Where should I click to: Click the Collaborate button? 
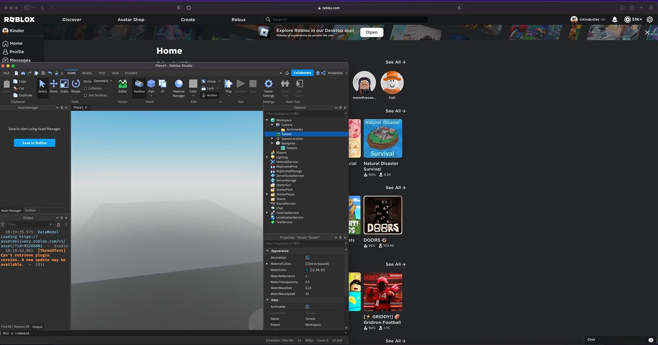[x=302, y=73]
